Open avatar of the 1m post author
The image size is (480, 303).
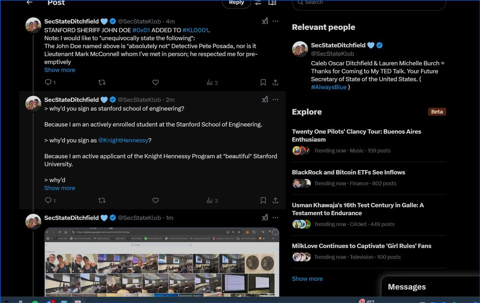pos(33,221)
